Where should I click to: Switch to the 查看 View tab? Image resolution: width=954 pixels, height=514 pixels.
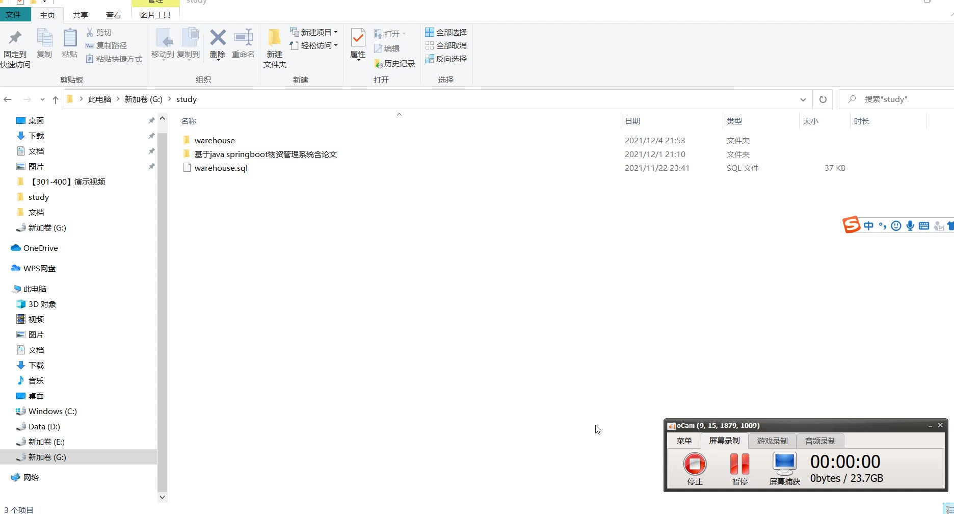113,15
